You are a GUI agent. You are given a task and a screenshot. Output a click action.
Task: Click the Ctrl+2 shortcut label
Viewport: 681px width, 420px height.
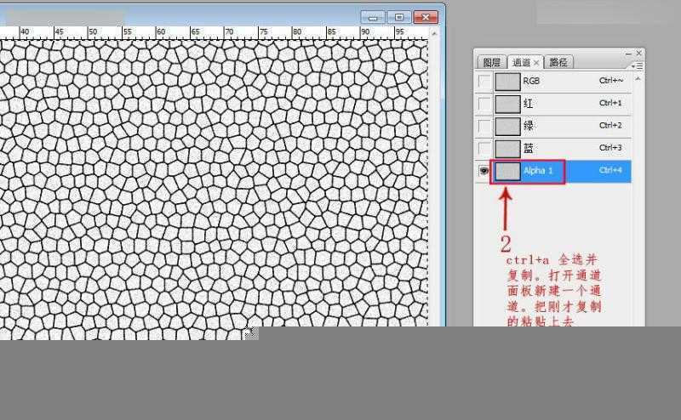(x=610, y=125)
